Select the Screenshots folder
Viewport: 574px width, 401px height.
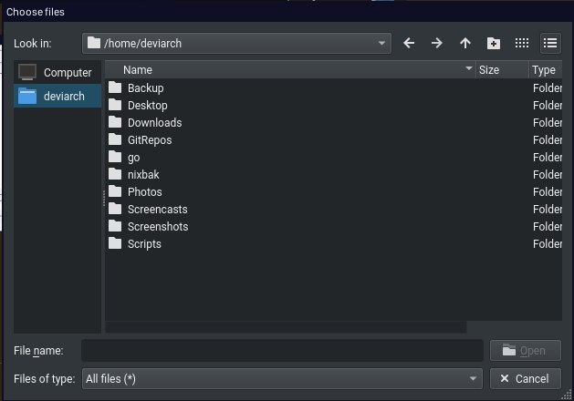(333, 226)
